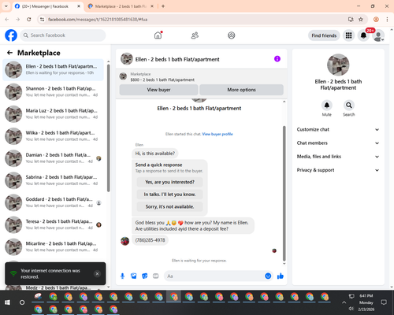Open the Damian conversation
Screen dimensions: 394x315
click(53, 158)
